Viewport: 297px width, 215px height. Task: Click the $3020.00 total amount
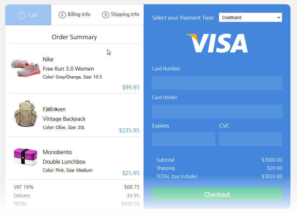pos(272,176)
